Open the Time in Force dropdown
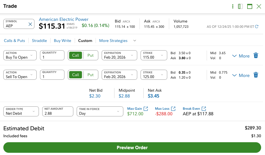 tap(100, 111)
